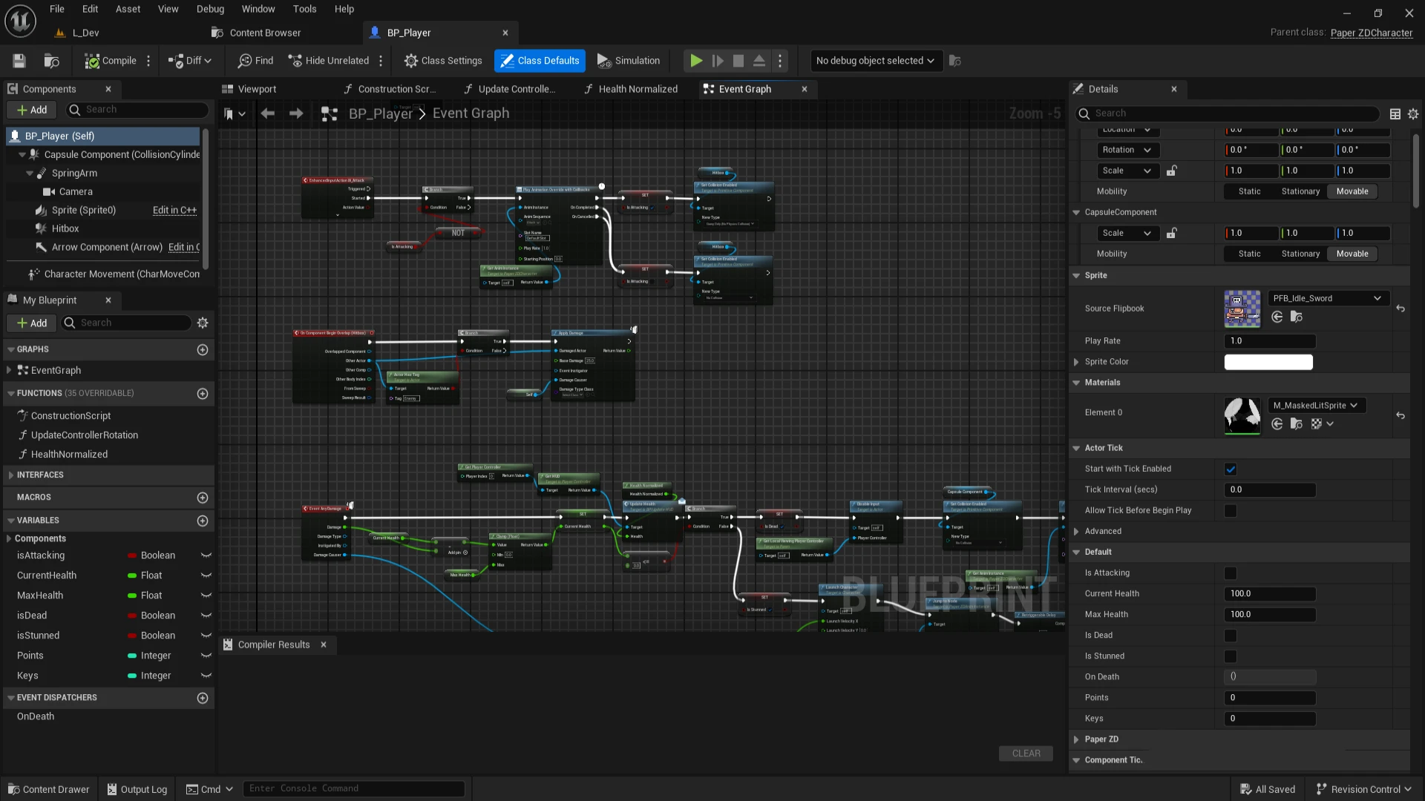Click the Class Settings button
This screenshot has width=1425, height=801.
(443, 61)
